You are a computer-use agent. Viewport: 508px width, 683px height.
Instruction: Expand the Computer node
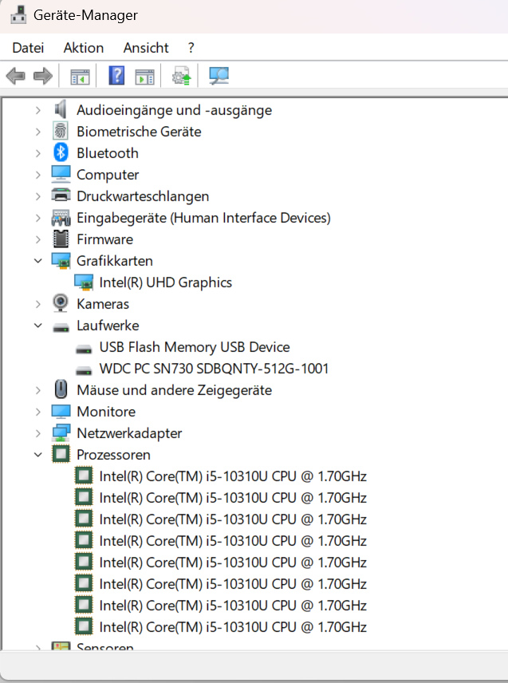38,175
